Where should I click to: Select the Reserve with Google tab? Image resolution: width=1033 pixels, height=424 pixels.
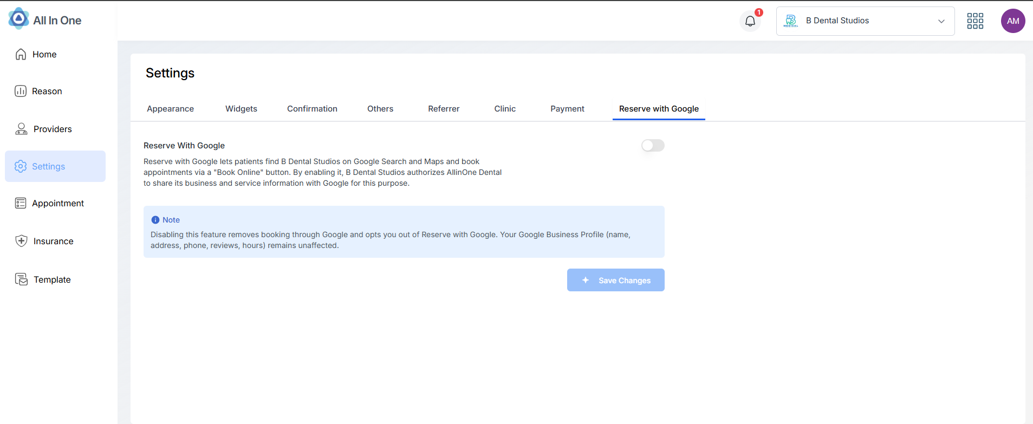click(659, 109)
